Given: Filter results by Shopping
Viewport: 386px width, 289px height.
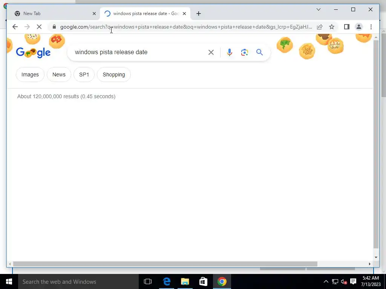Looking at the screenshot, I should pyautogui.click(x=114, y=75).
